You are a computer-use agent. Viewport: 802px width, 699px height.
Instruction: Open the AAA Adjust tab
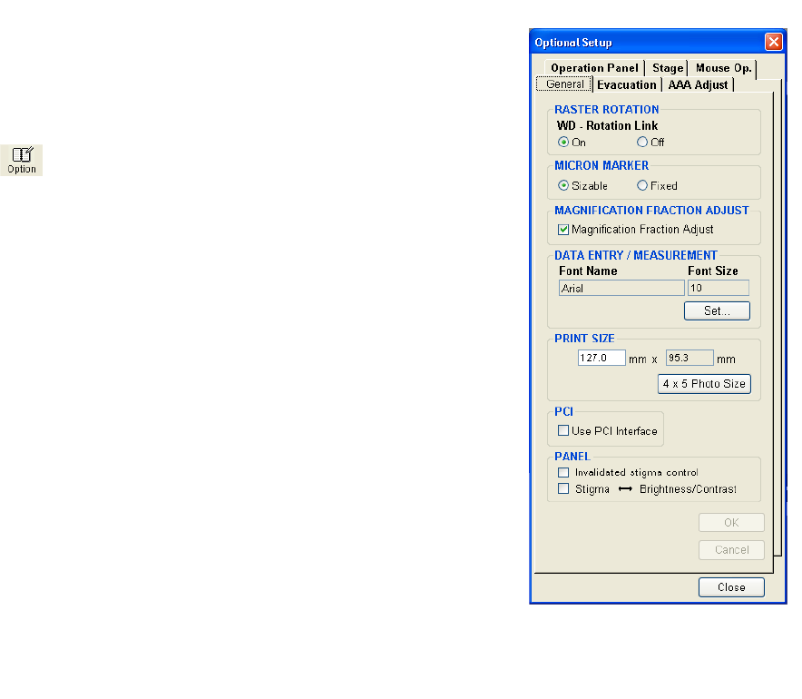[x=698, y=84]
